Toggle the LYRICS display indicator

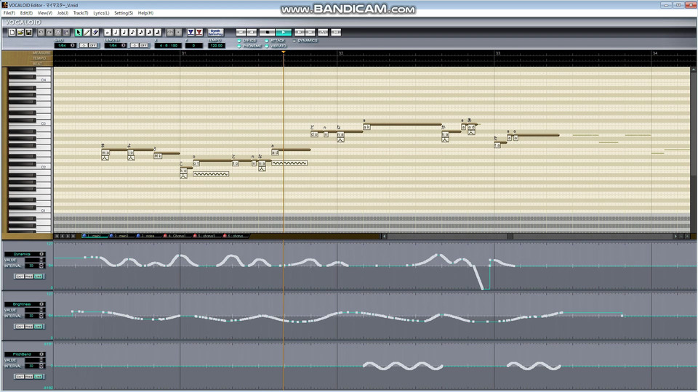click(x=239, y=41)
